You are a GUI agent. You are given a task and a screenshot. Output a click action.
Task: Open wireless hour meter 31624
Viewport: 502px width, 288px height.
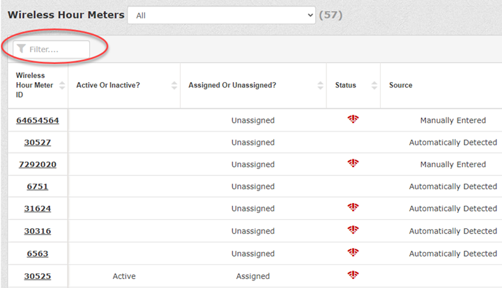pyautogui.click(x=38, y=209)
